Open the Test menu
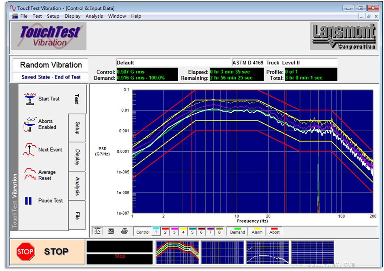Image resolution: width=384 pixels, height=271 pixels. point(37,16)
